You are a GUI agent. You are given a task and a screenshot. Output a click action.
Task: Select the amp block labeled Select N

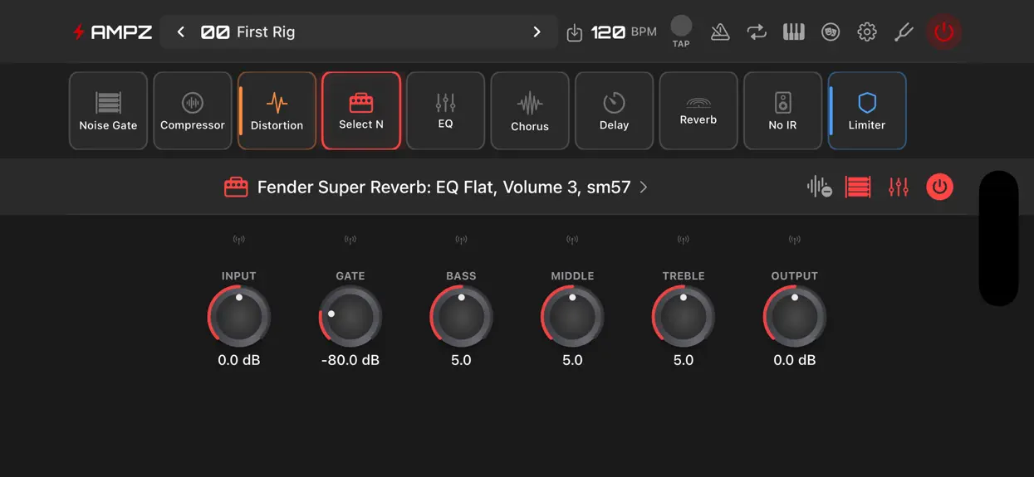[361, 110]
